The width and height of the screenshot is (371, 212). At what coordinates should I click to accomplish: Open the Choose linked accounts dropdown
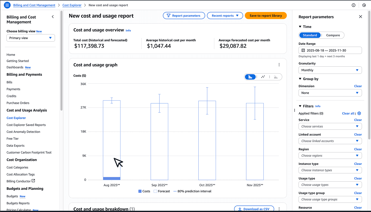330,141
